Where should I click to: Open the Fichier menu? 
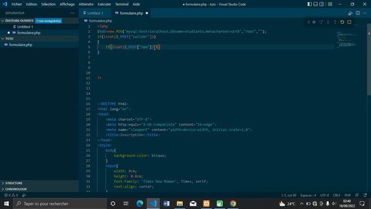pos(17,4)
